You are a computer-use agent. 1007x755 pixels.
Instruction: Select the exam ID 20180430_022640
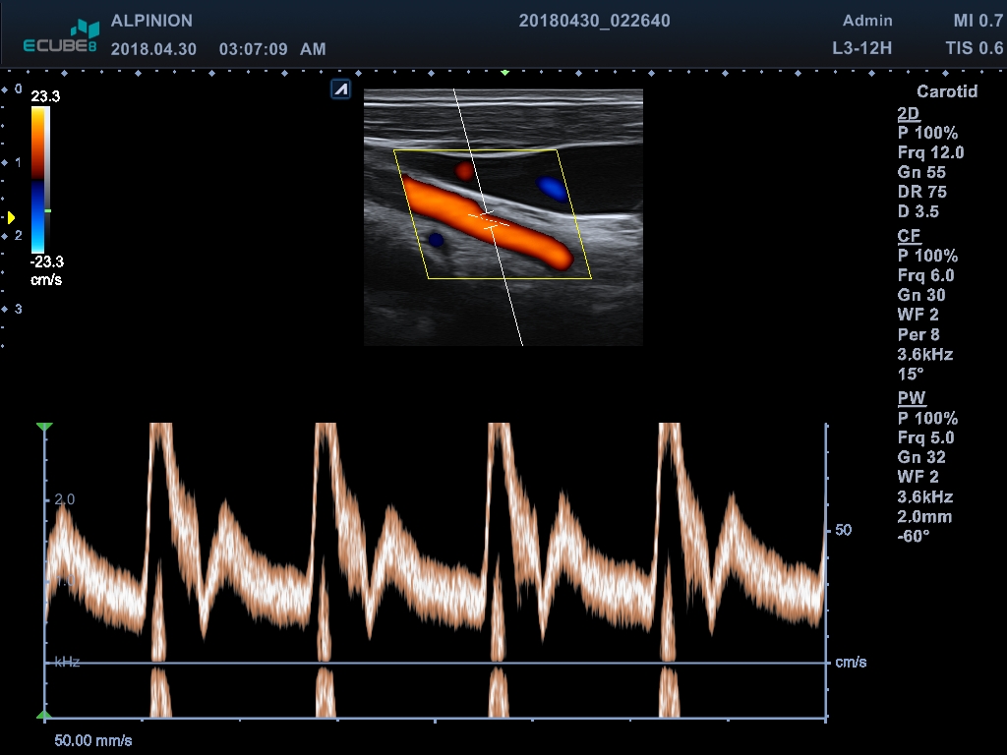coord(594,21)
